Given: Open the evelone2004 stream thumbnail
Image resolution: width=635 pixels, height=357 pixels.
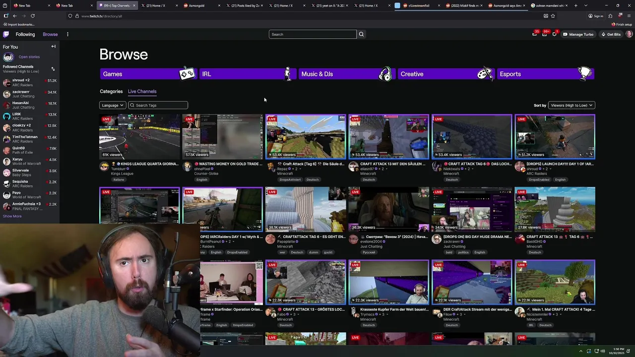Looking at the screenshot, I should coord(388,209).
